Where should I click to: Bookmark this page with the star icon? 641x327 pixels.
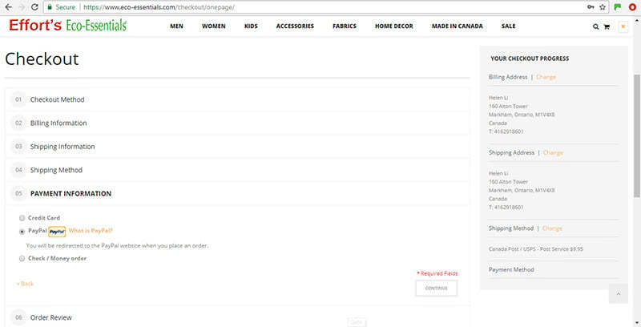pyautogui.click(x=603, y=6)
